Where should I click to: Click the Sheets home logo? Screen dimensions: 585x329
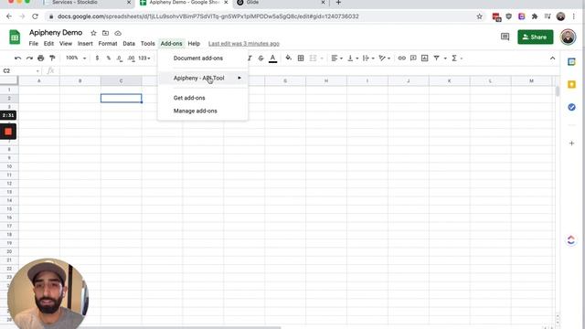15,37
